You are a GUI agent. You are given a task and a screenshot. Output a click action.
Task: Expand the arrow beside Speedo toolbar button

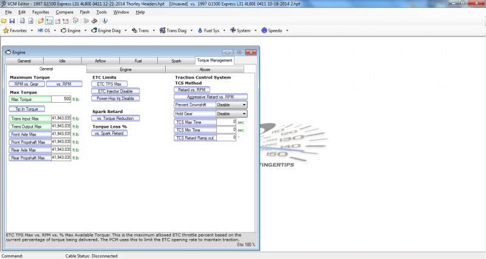point(287,30)
